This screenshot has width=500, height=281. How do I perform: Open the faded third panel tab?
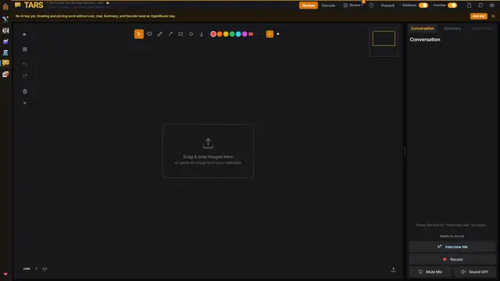click(x=482, y=28)
